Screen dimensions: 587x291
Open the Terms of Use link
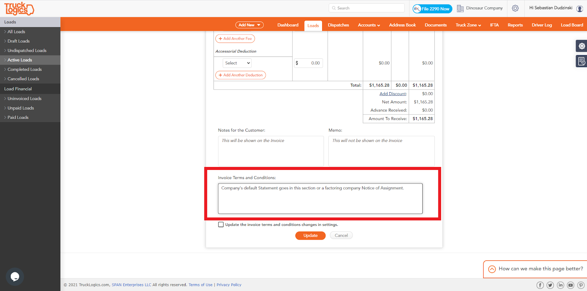pos(201,285)
